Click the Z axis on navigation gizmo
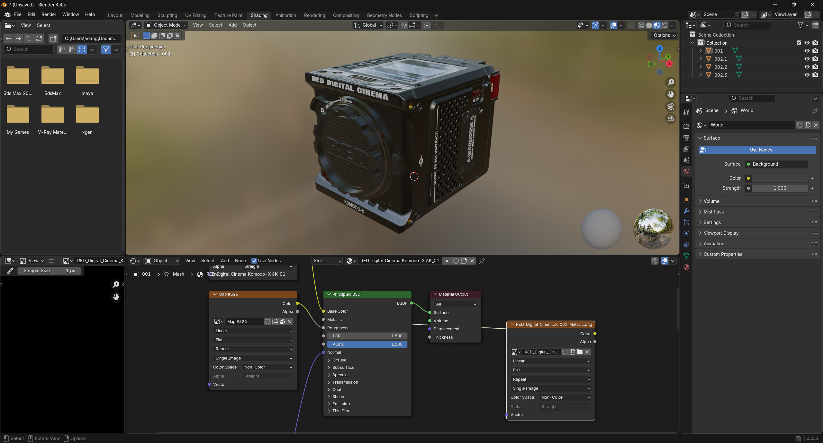 click(x=659, y=48)
